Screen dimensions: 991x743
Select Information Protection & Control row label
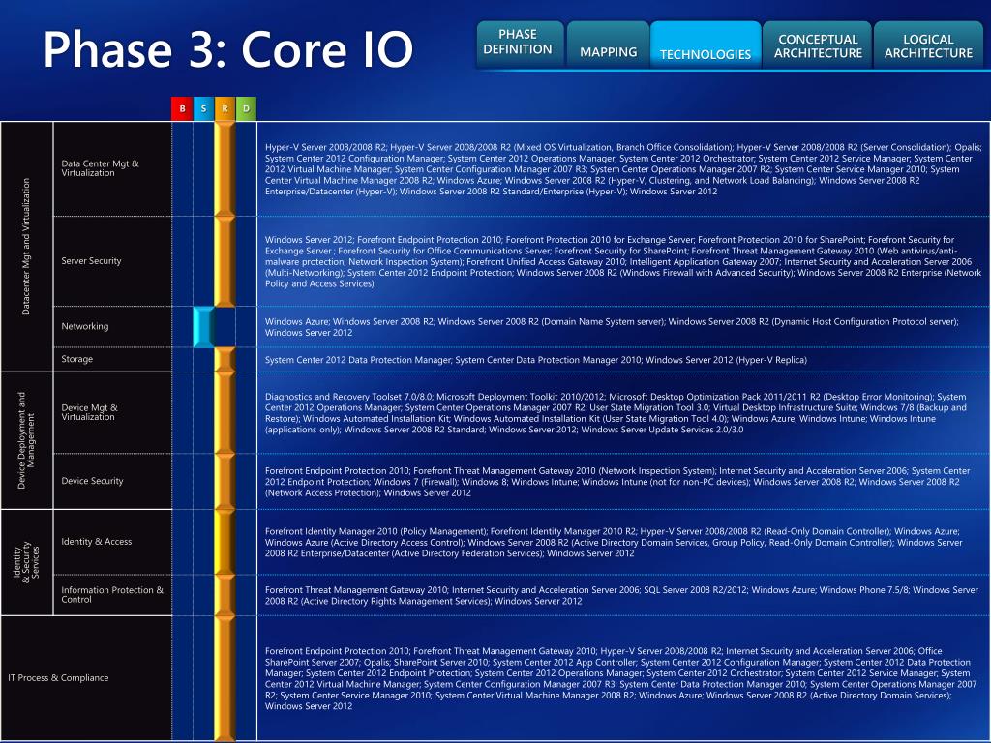coord(112,595)
